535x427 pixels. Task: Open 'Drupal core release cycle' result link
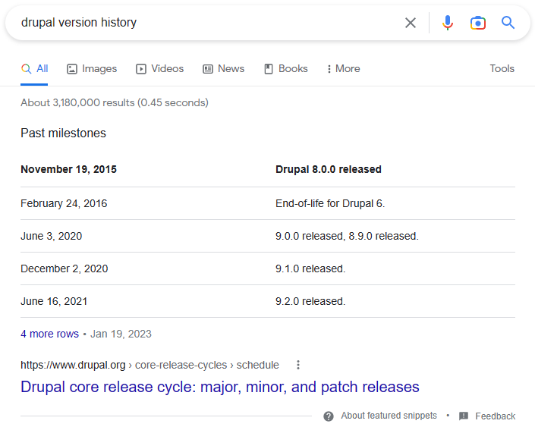[220, 387]
